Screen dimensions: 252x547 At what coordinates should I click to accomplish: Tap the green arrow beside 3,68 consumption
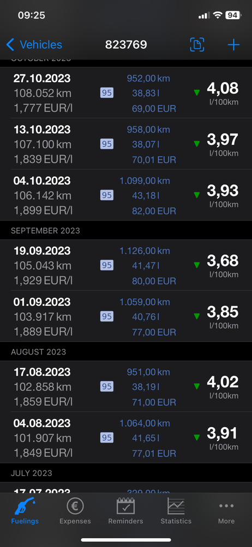tap(197, 265)
